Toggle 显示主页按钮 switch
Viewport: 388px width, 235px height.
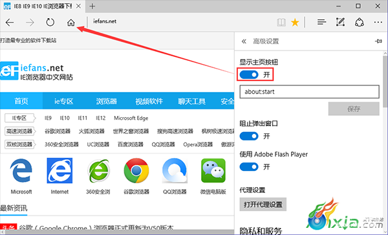(249, 74)
